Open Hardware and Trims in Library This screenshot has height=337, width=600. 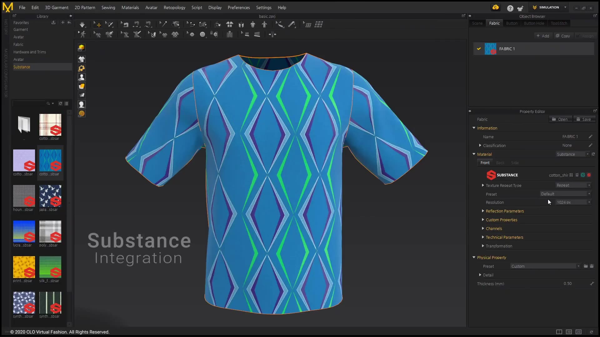coord(30,52)
